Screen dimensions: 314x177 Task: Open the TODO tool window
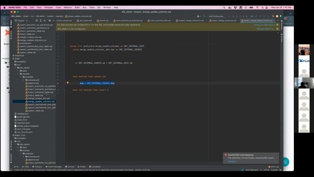click(x=26, y=167)
